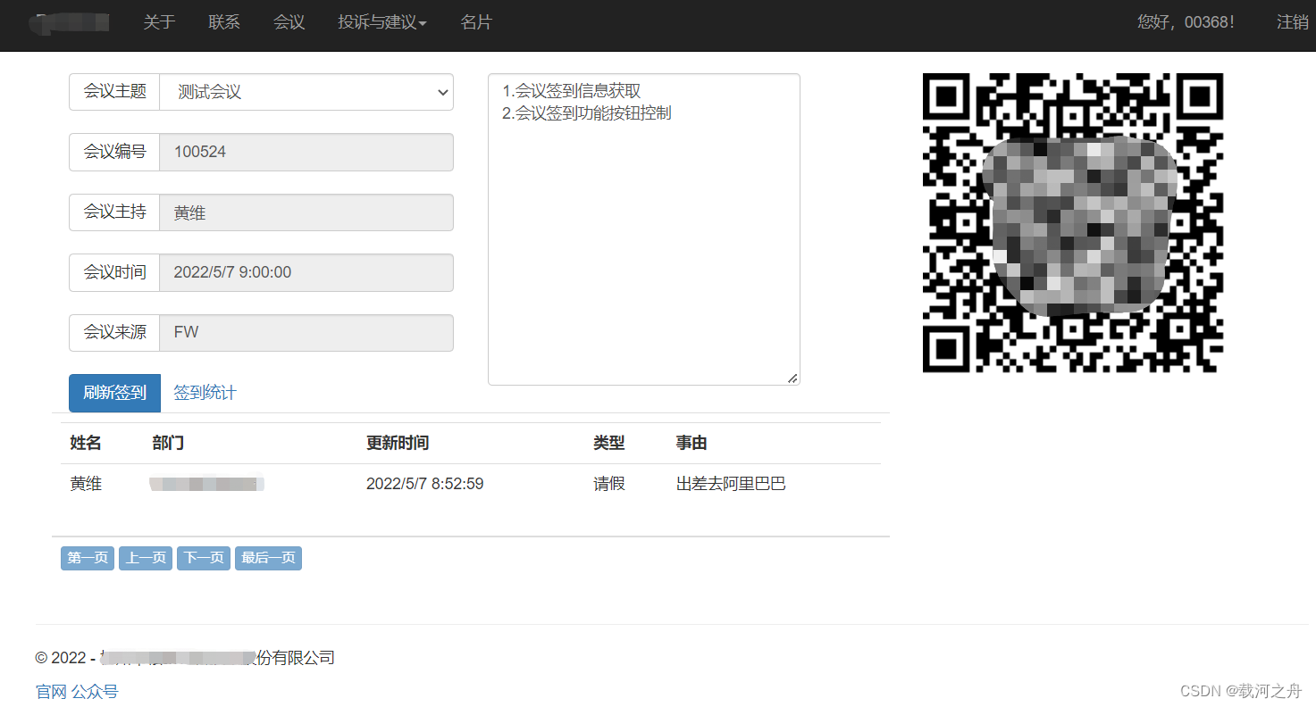Open the 公众号 footer link
This screenshot has height=707, width=1316.
tap(95, 692)
